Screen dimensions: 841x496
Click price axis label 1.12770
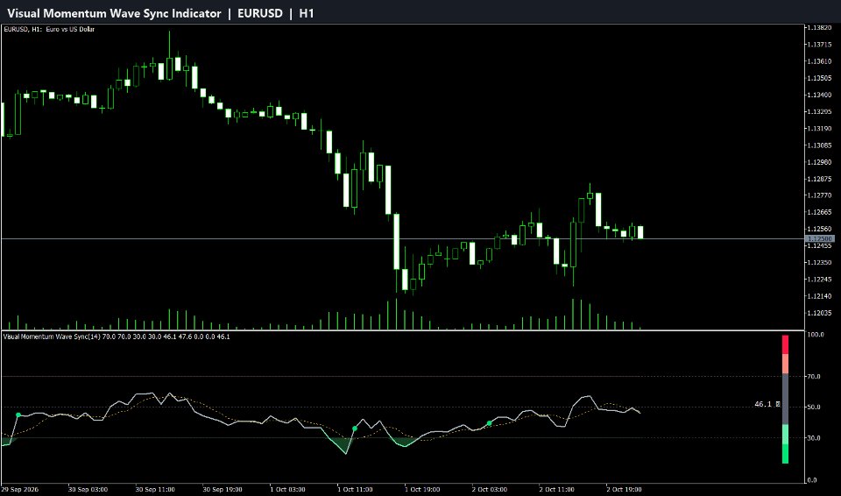(819, 195)
